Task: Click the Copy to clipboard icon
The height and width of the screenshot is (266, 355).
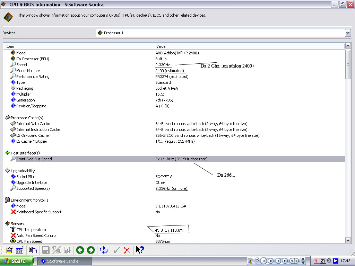Action: (x=33, y=250)
